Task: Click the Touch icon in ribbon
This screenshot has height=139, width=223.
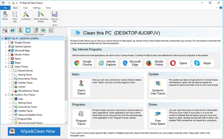Action: [5, 16]
